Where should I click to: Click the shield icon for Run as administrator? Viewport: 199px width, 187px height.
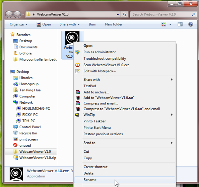tap(77, 52)
